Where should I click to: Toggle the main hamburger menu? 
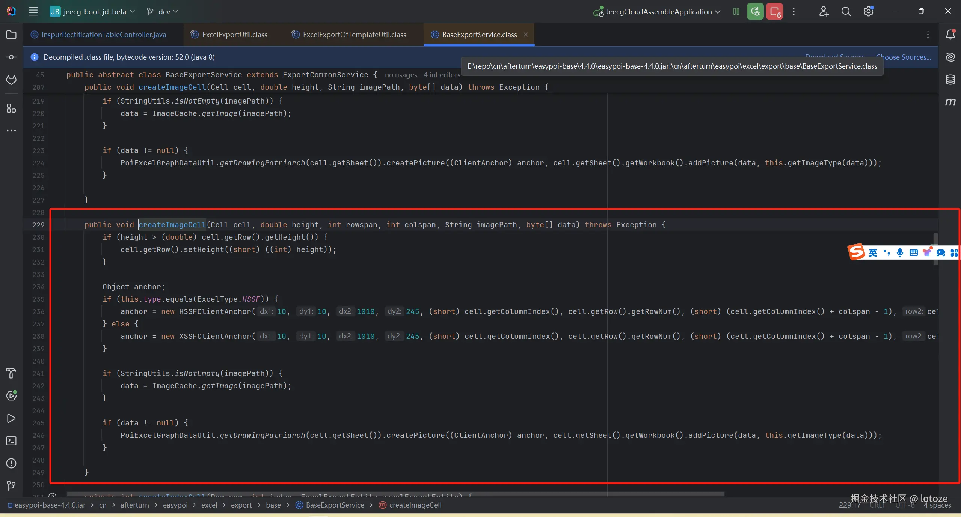click(33, 12)
